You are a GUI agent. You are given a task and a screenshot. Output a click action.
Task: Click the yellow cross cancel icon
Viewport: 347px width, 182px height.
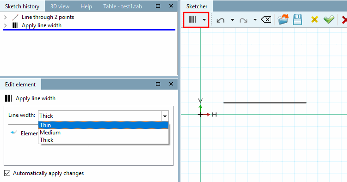click(315, 19)
